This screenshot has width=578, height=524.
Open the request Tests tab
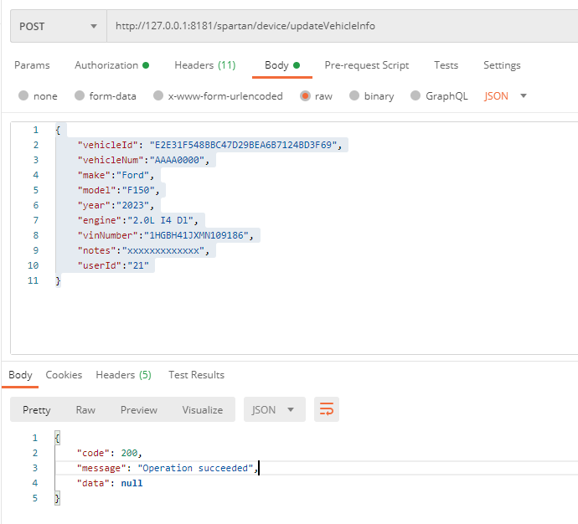click(x=446, y=65)
